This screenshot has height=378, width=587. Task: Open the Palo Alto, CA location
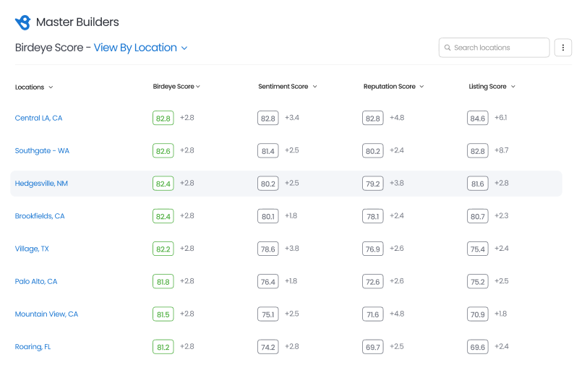pos(36,281)
